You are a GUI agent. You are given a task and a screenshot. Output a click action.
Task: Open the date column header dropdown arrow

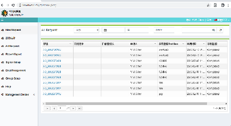click(x=204, y=44)
